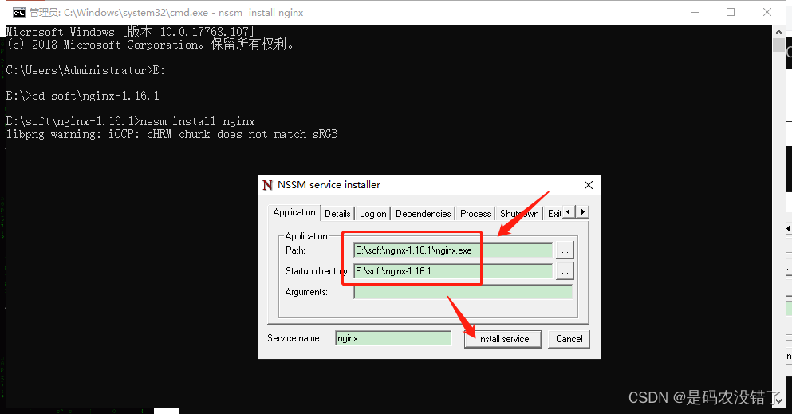Switch to the Dependencies tab

point(423,214)
